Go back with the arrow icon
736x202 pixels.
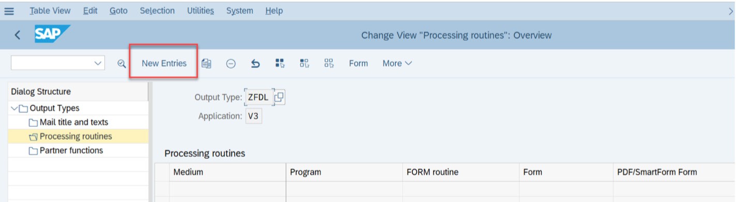tap(18, 35)
